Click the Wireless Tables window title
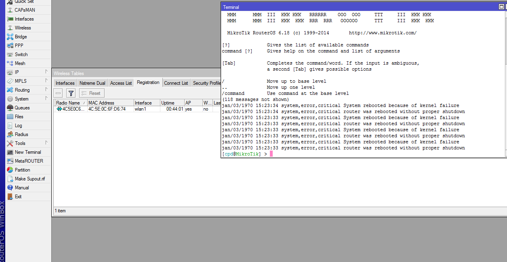Screen dimensions: 507x262 click(69, 73)
